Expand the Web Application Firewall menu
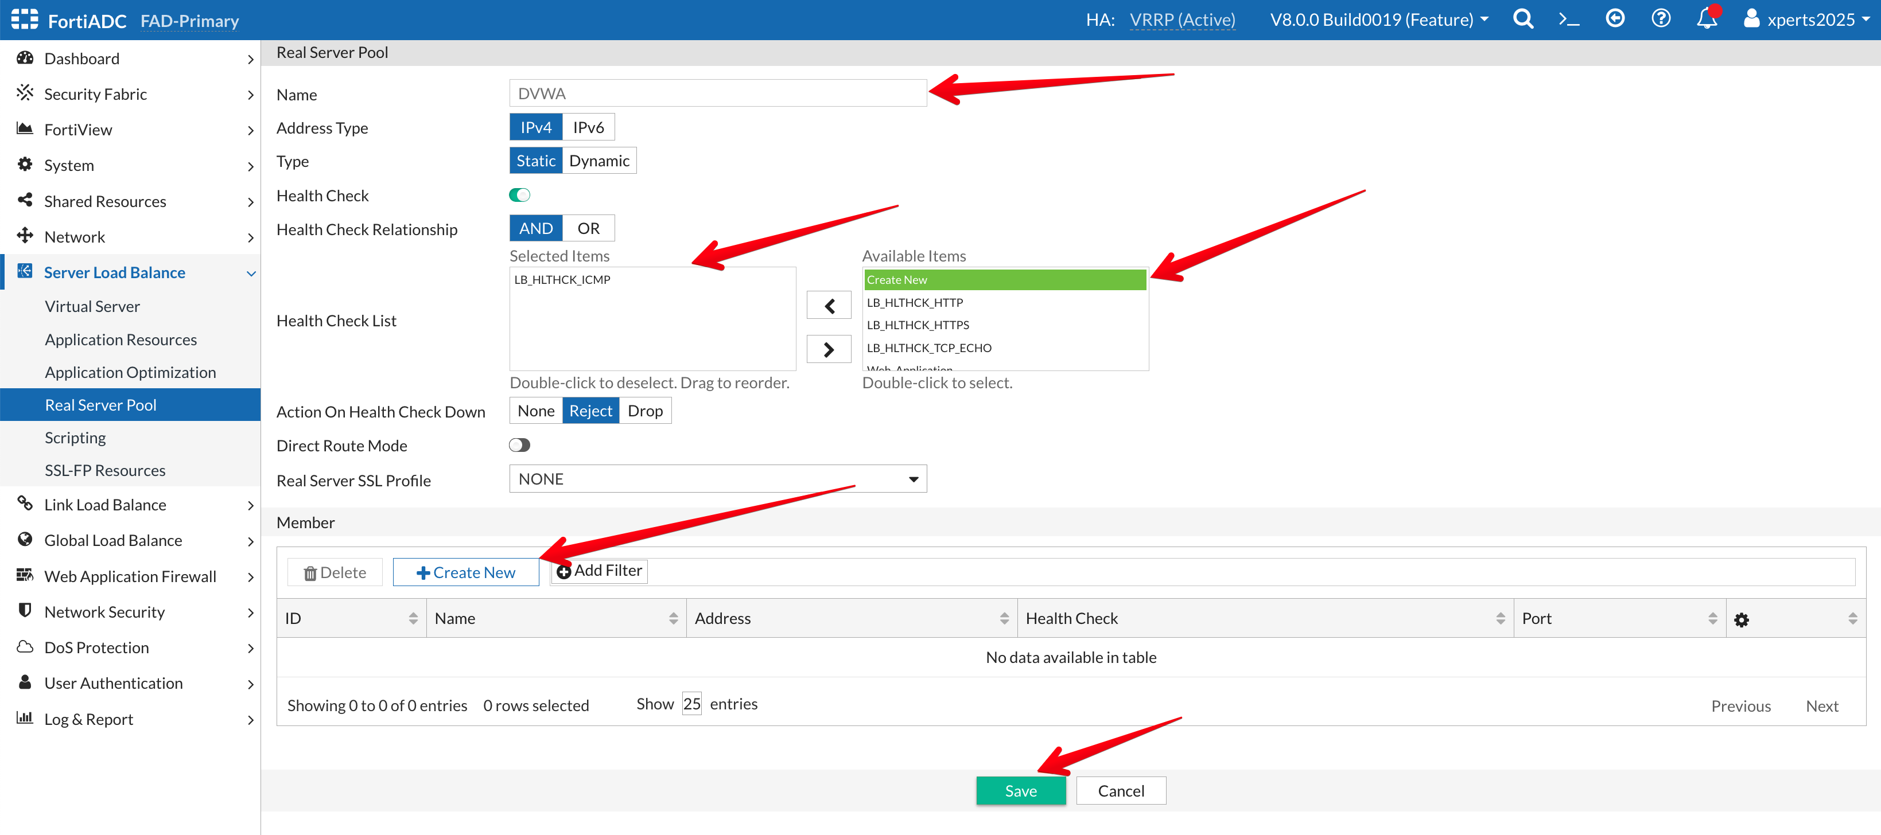The height and width of the screenshot is (835, 1881). [130, 576]
